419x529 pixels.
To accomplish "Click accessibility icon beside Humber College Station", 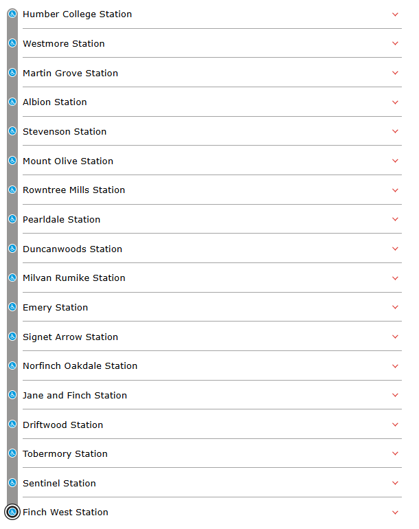I will pyautogui.click(x=12, y=14).
